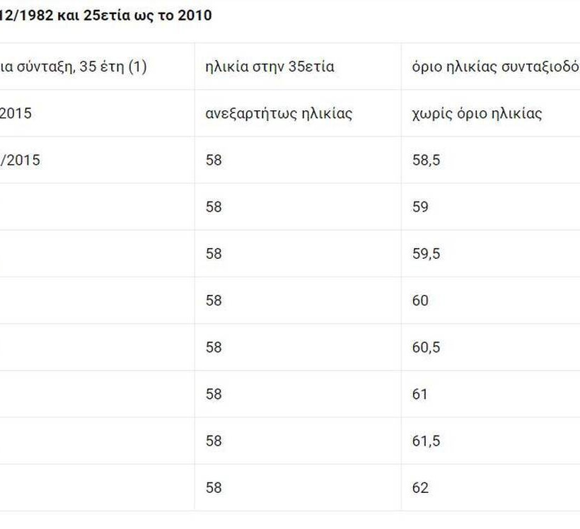
Task: Select the 58 cell in the last row
Action: pos(214,487)
